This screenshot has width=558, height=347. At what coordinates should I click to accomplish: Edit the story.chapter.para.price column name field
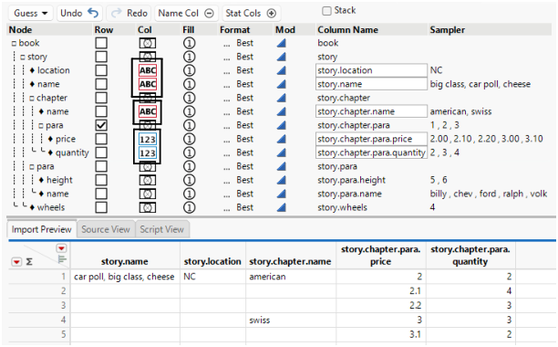click(x=371, y=139)
